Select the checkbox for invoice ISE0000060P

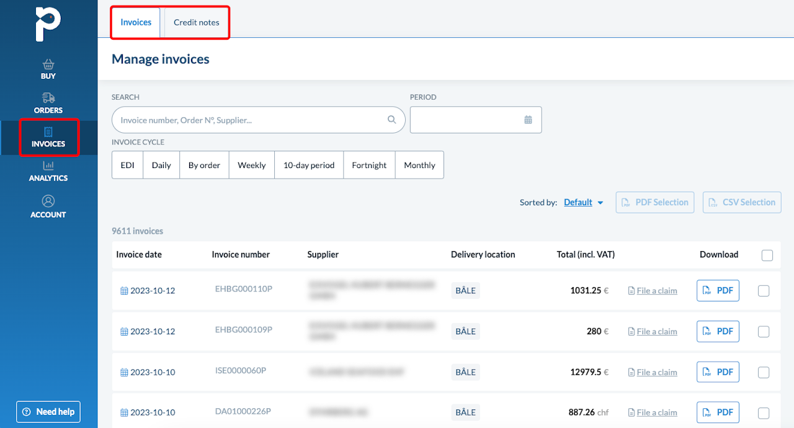[x=764, y=372]
